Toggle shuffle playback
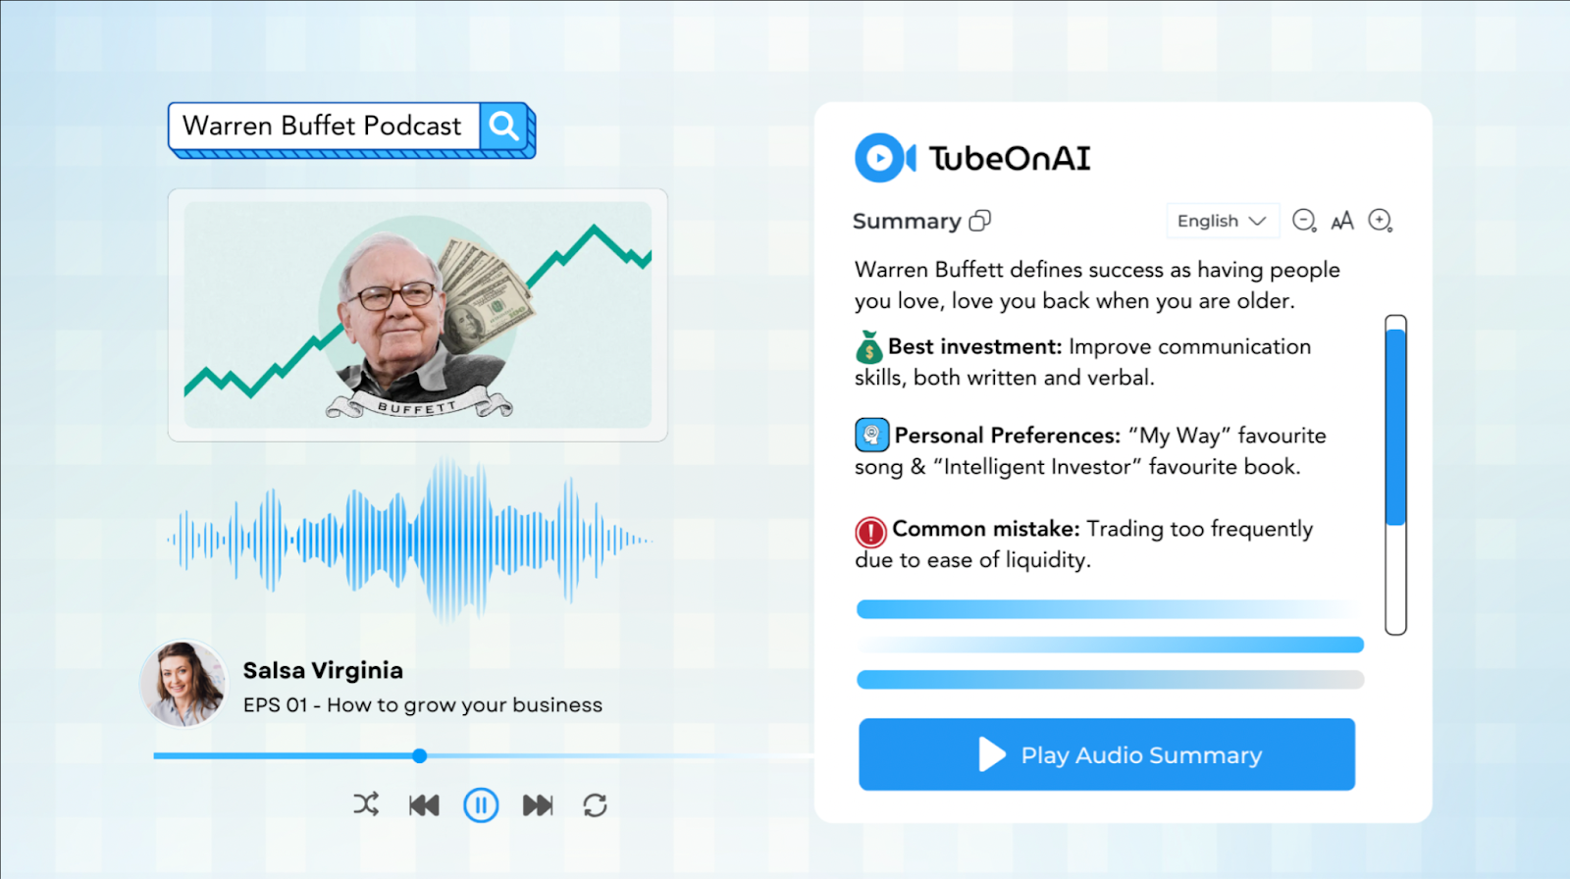This screenshot has width=1570, height=879. 366,805
